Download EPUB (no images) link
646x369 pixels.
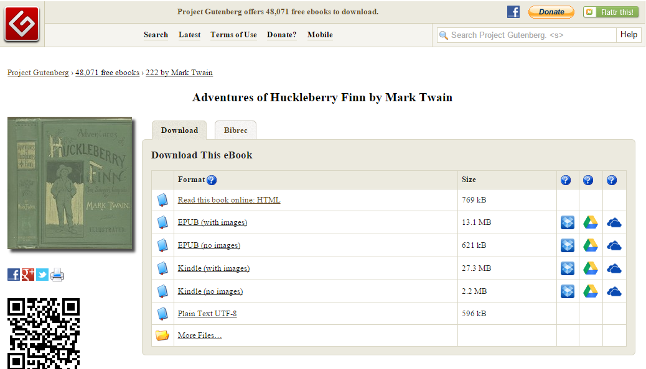(209, 245)
